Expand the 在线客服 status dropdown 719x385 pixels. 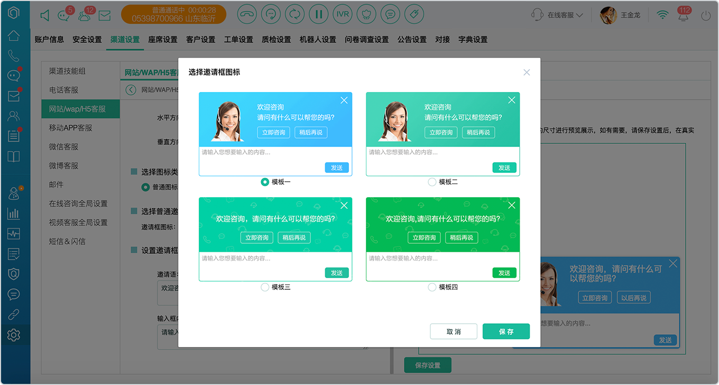(557, 15)
